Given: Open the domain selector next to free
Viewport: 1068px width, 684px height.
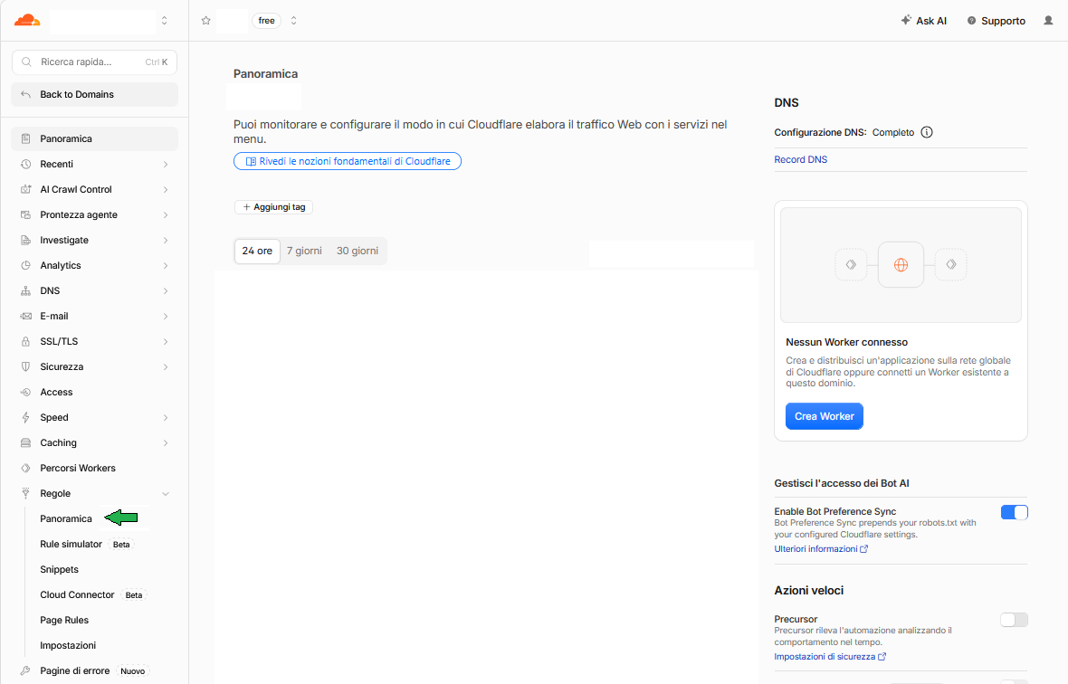Looking at the screenshot, I should click(x=293, y=21).
